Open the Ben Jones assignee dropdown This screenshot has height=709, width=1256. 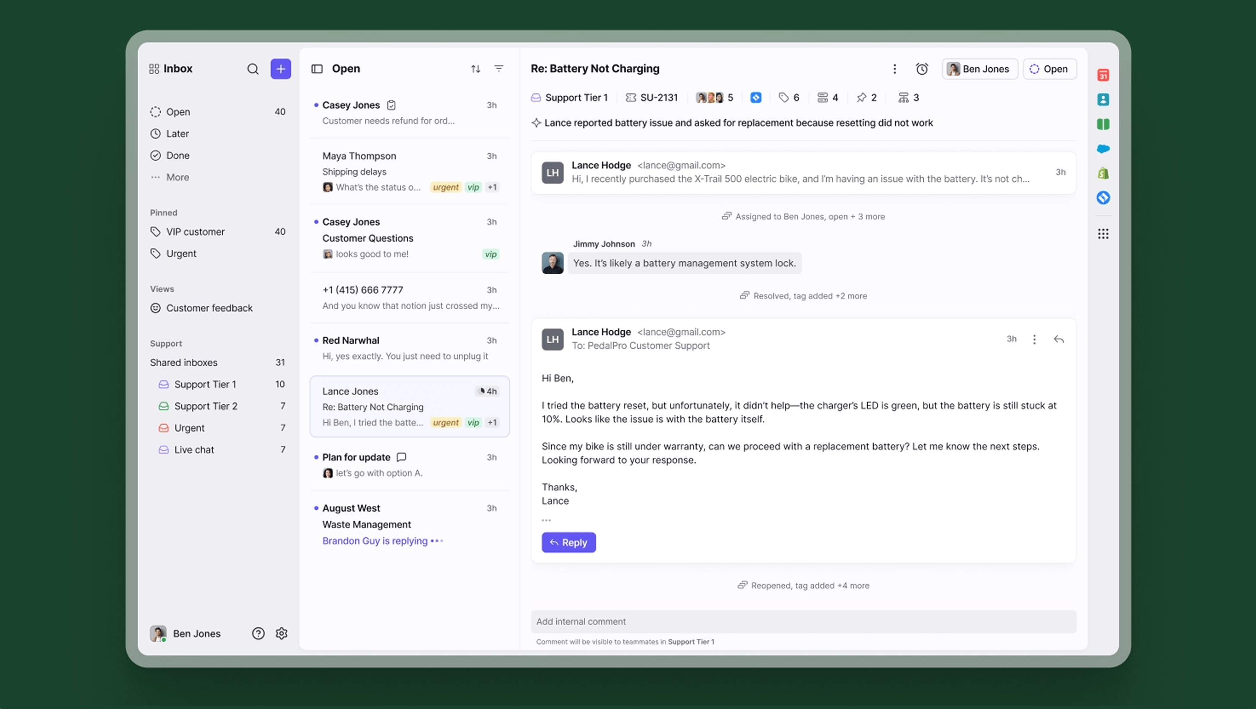979,69
